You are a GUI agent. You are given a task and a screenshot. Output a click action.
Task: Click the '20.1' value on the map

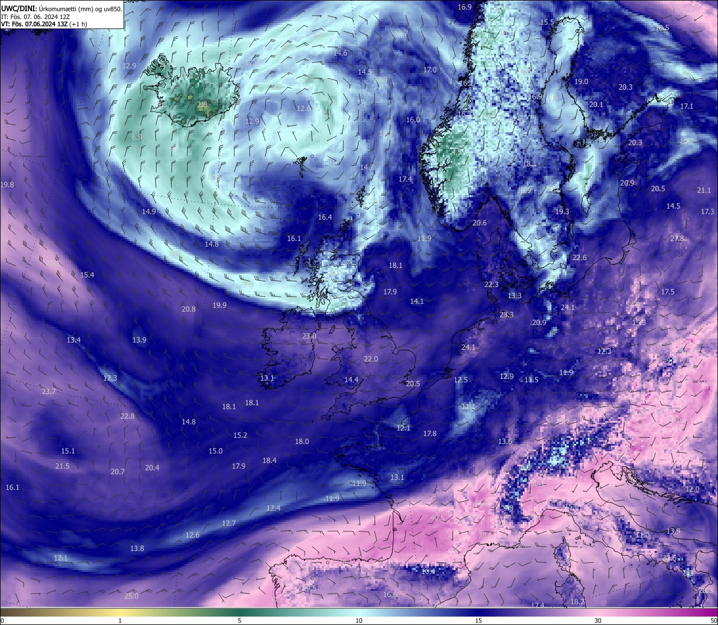click(x=596, y=105)
